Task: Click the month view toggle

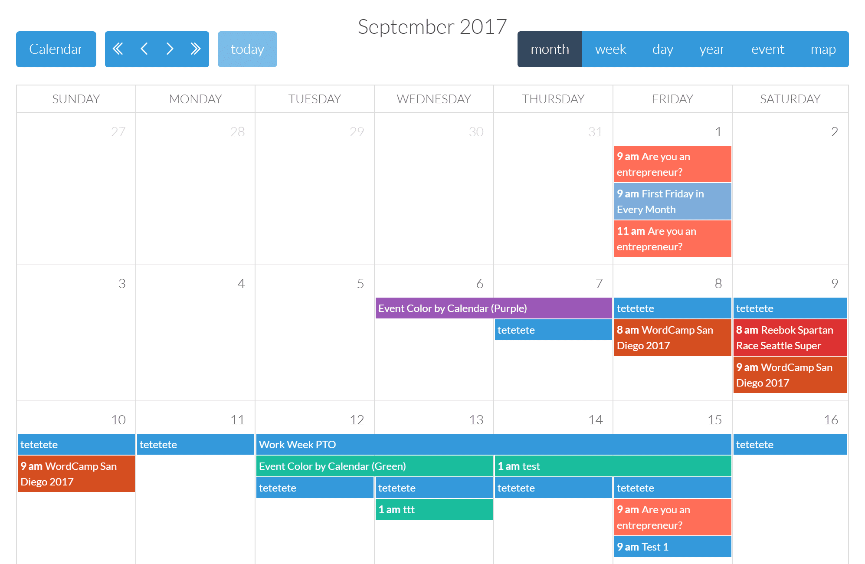Action: pos(550,49)
